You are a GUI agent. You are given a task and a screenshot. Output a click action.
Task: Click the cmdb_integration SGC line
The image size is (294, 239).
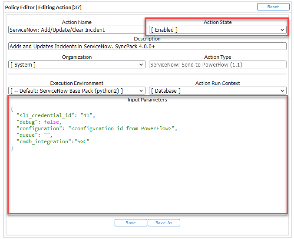[53, 141]
